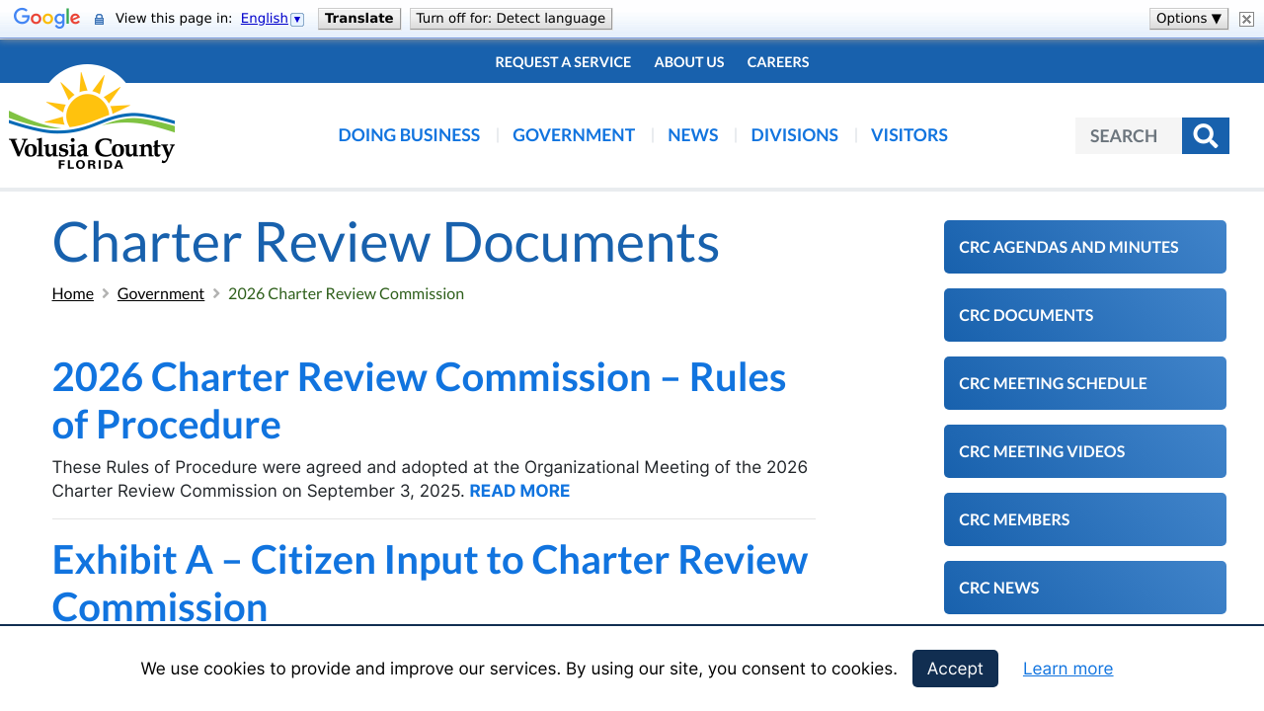Click the Home breadcrumb link
The image size is (1264, 711).
(72, 292)
